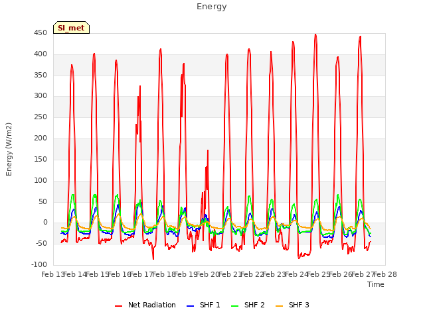Click the 350 y-axis tick label
This screenshot has height=318, width=425.
coord(41,75)
